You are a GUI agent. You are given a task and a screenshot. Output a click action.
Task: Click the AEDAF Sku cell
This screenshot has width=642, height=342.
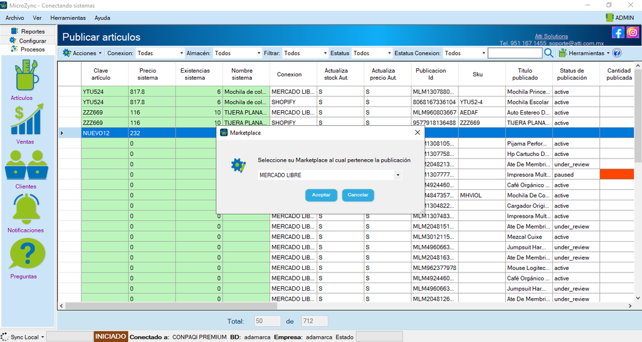point(482,113)
